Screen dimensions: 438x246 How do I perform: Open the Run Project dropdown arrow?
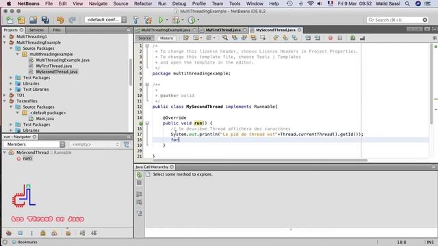(x=167, y=20)
